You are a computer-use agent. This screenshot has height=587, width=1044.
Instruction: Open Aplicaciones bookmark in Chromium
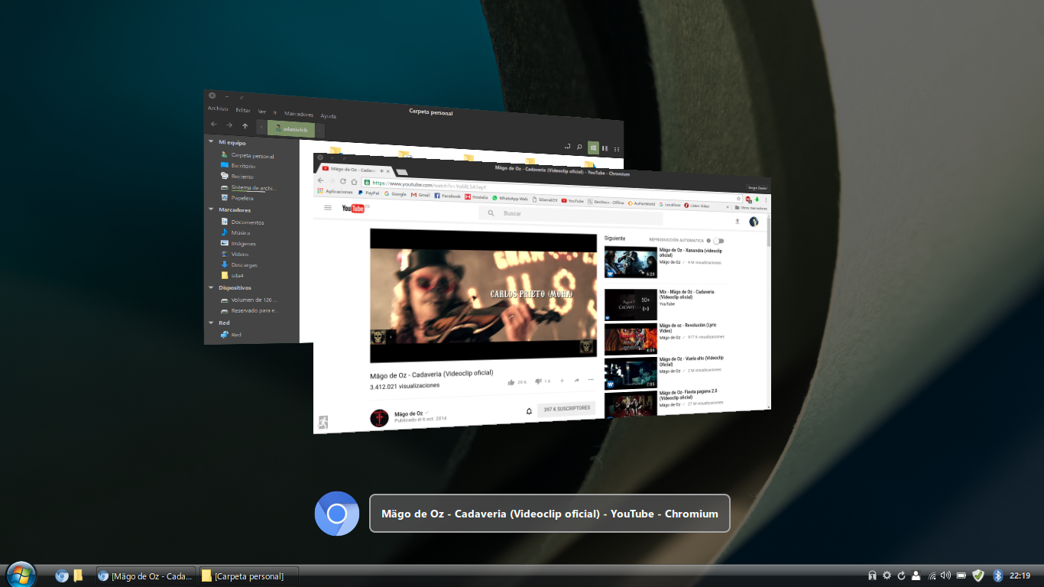point(336,192)
